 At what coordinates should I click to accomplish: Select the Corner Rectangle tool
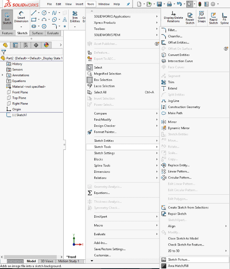coord(34,20)
